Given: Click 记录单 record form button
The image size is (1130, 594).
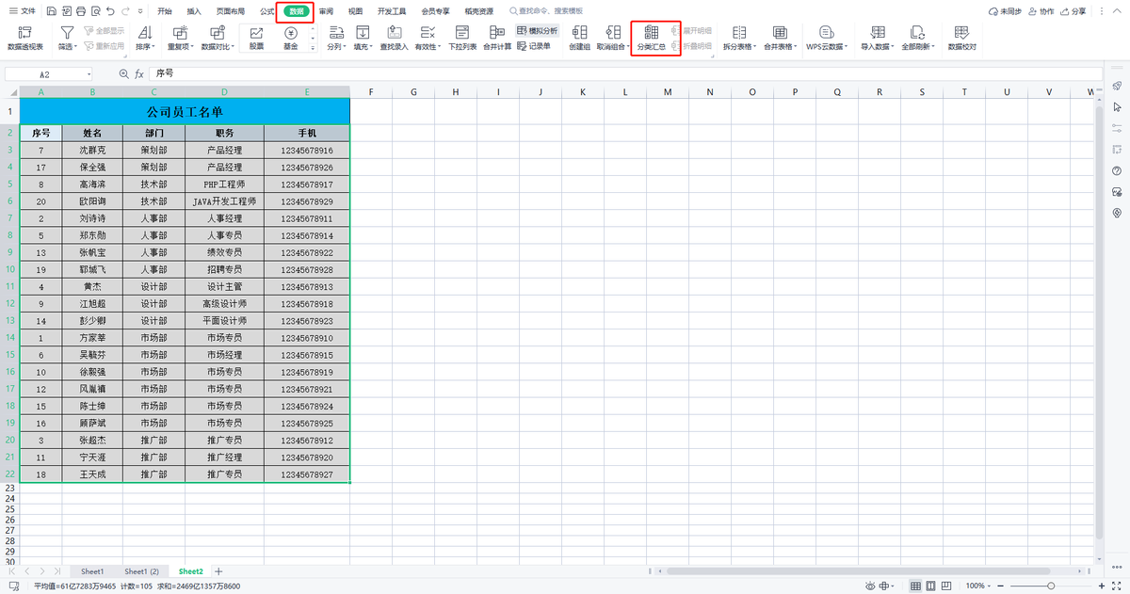Looking at the screenshot, I should pyautogui.click(x=535, y=45).
